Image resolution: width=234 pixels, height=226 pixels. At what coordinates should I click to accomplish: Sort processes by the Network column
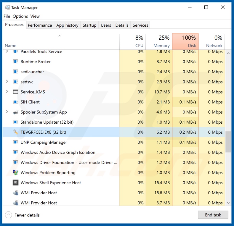coord(211,42)
